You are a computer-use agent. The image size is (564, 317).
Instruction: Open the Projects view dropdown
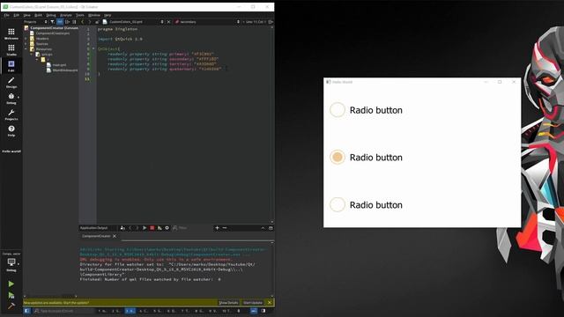click(x=35, y=21)
